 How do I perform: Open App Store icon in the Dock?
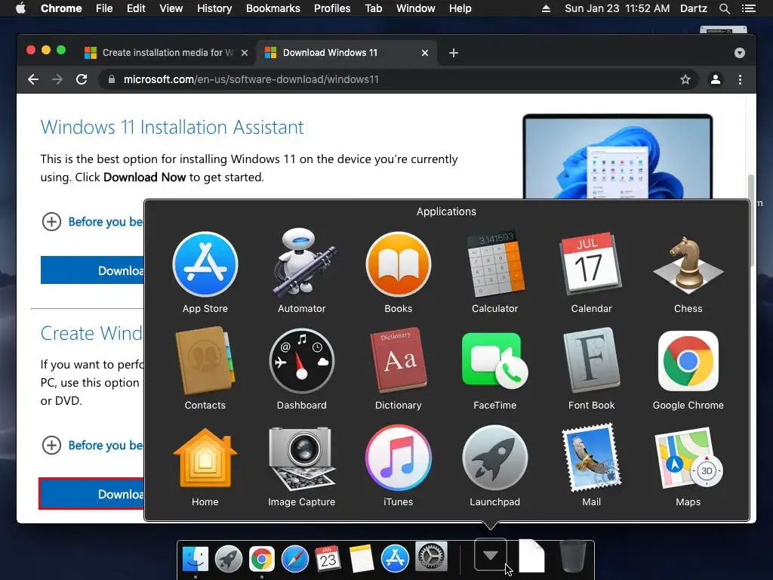coord(395,560)
